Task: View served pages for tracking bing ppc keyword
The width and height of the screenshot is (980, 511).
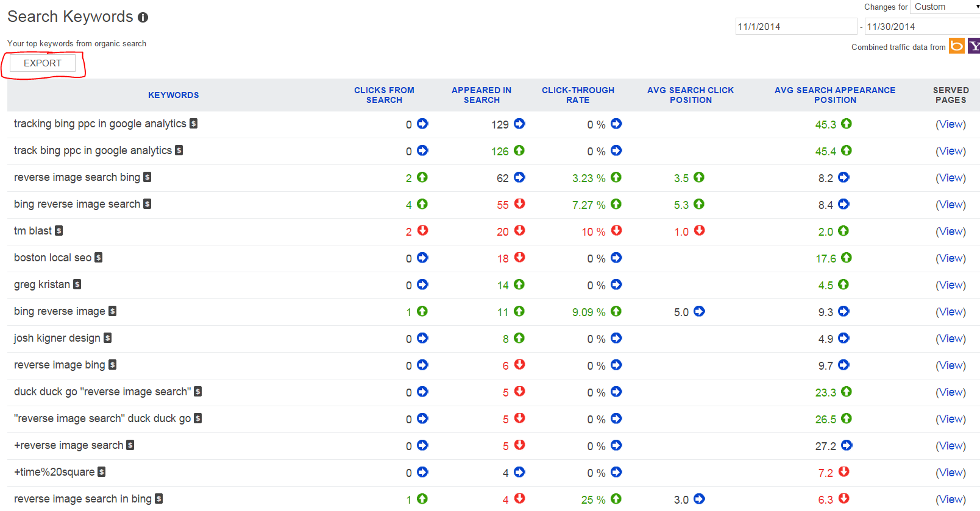Action: (951, 124)
